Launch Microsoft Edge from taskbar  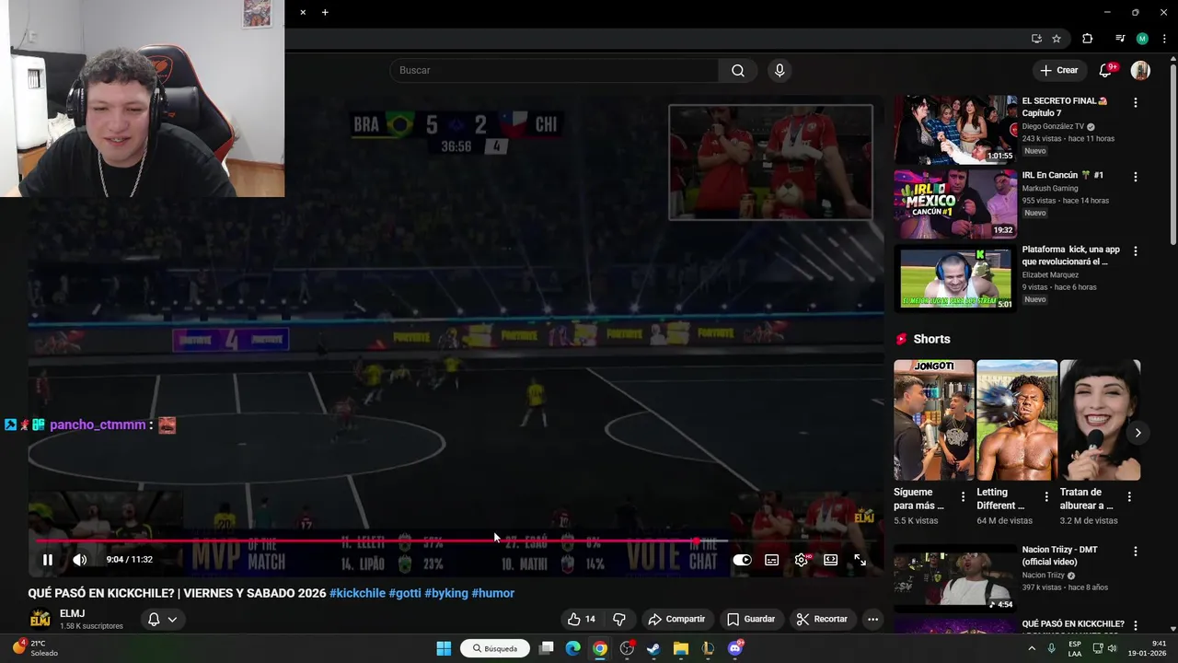(573, 648)
